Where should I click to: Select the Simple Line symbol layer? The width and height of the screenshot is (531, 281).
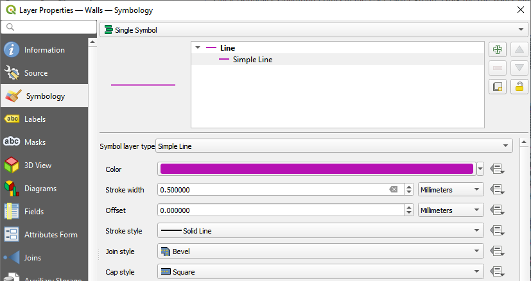point(252,60)
